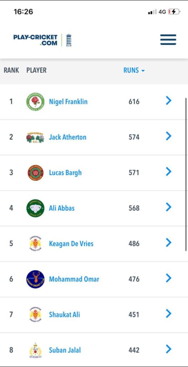Click the vertical scrollbar on right edge

(x=186, y=175)
